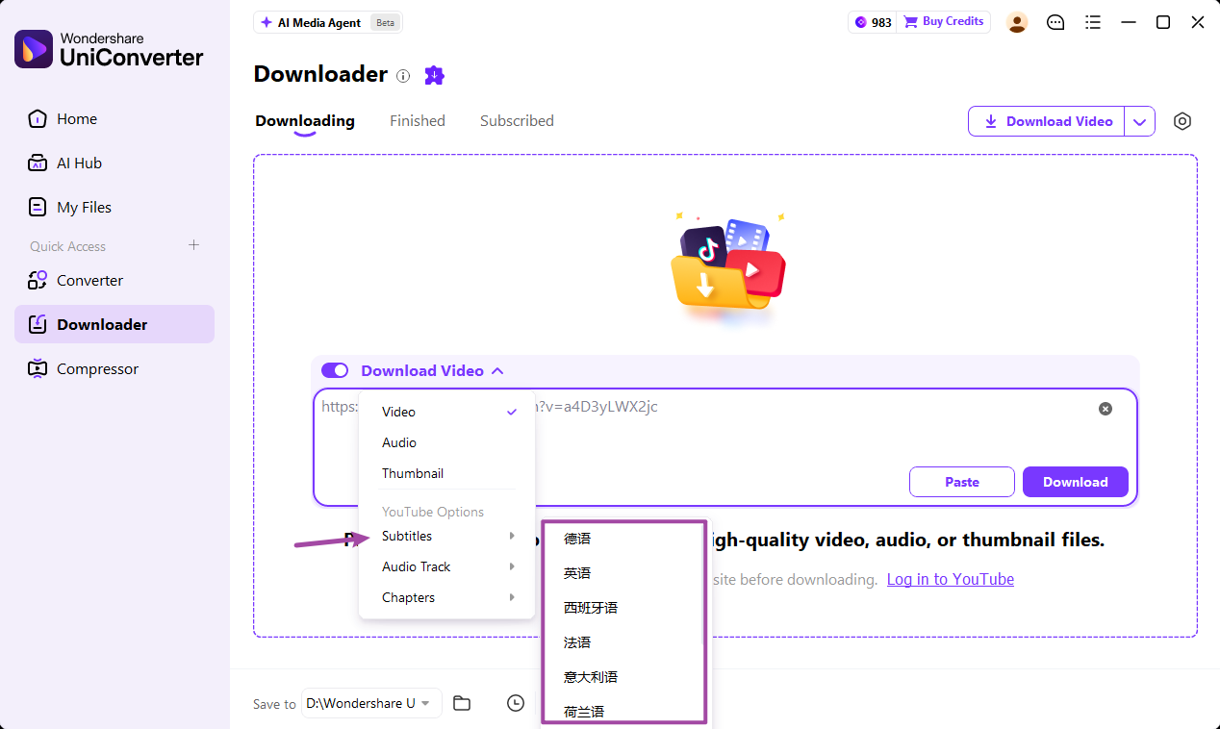Open the Subtitles submenu
Viewport: 1220px width, 729px height.
tap(446, 536)
